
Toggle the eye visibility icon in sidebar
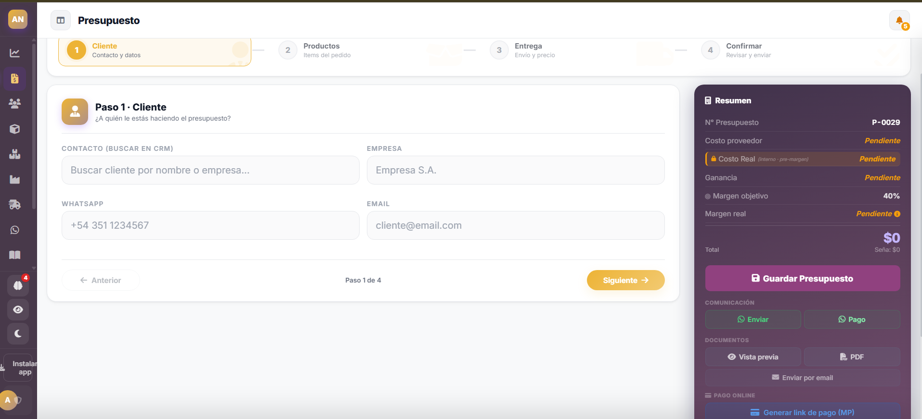pos(18,309)
